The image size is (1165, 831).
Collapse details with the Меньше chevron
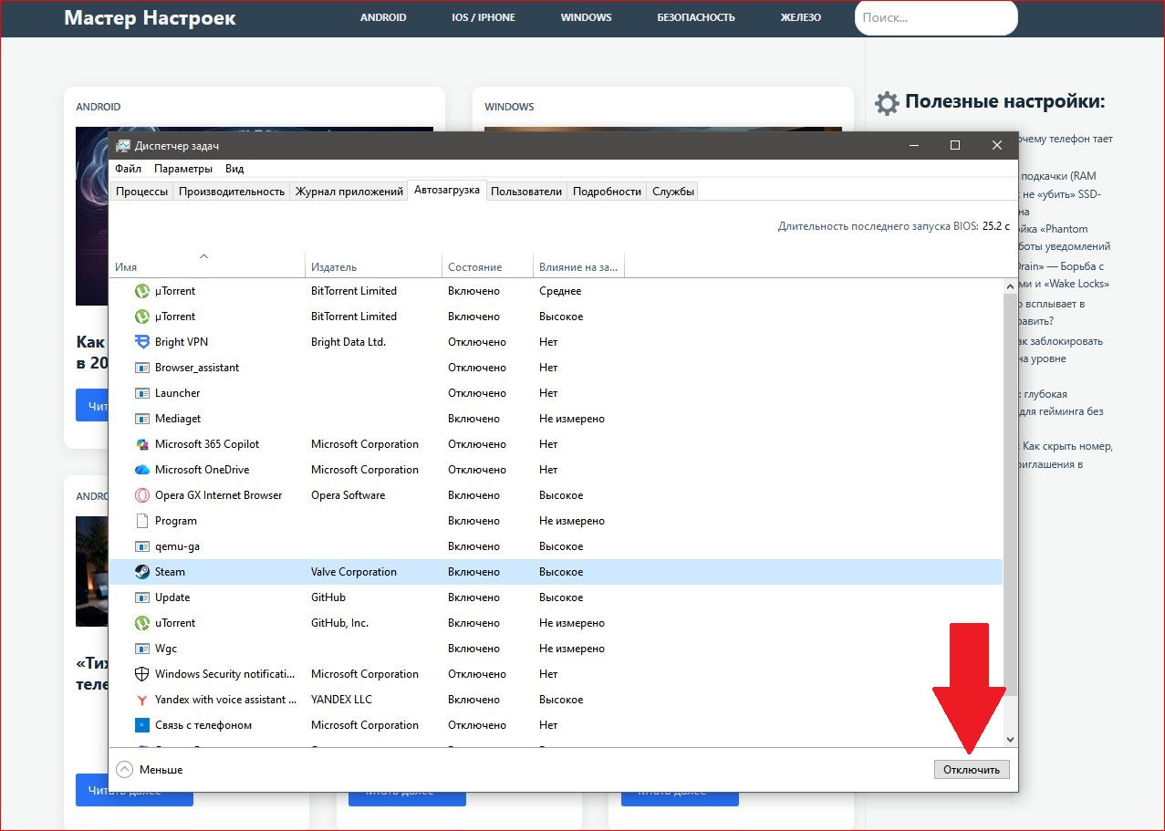125,770
